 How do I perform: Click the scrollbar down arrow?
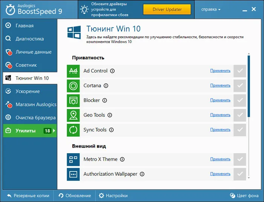249,178
